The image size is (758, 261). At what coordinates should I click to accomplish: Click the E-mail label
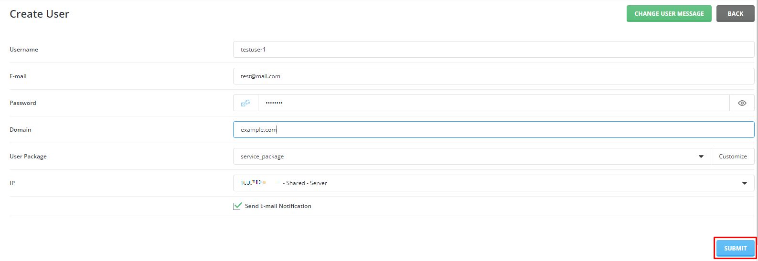point(18,76)
